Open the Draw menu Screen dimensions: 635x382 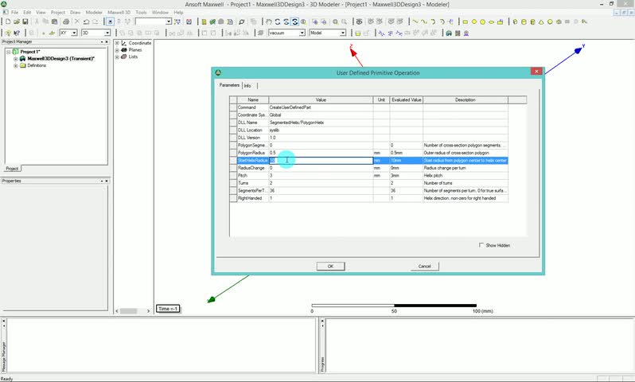[x=76, y=13]
